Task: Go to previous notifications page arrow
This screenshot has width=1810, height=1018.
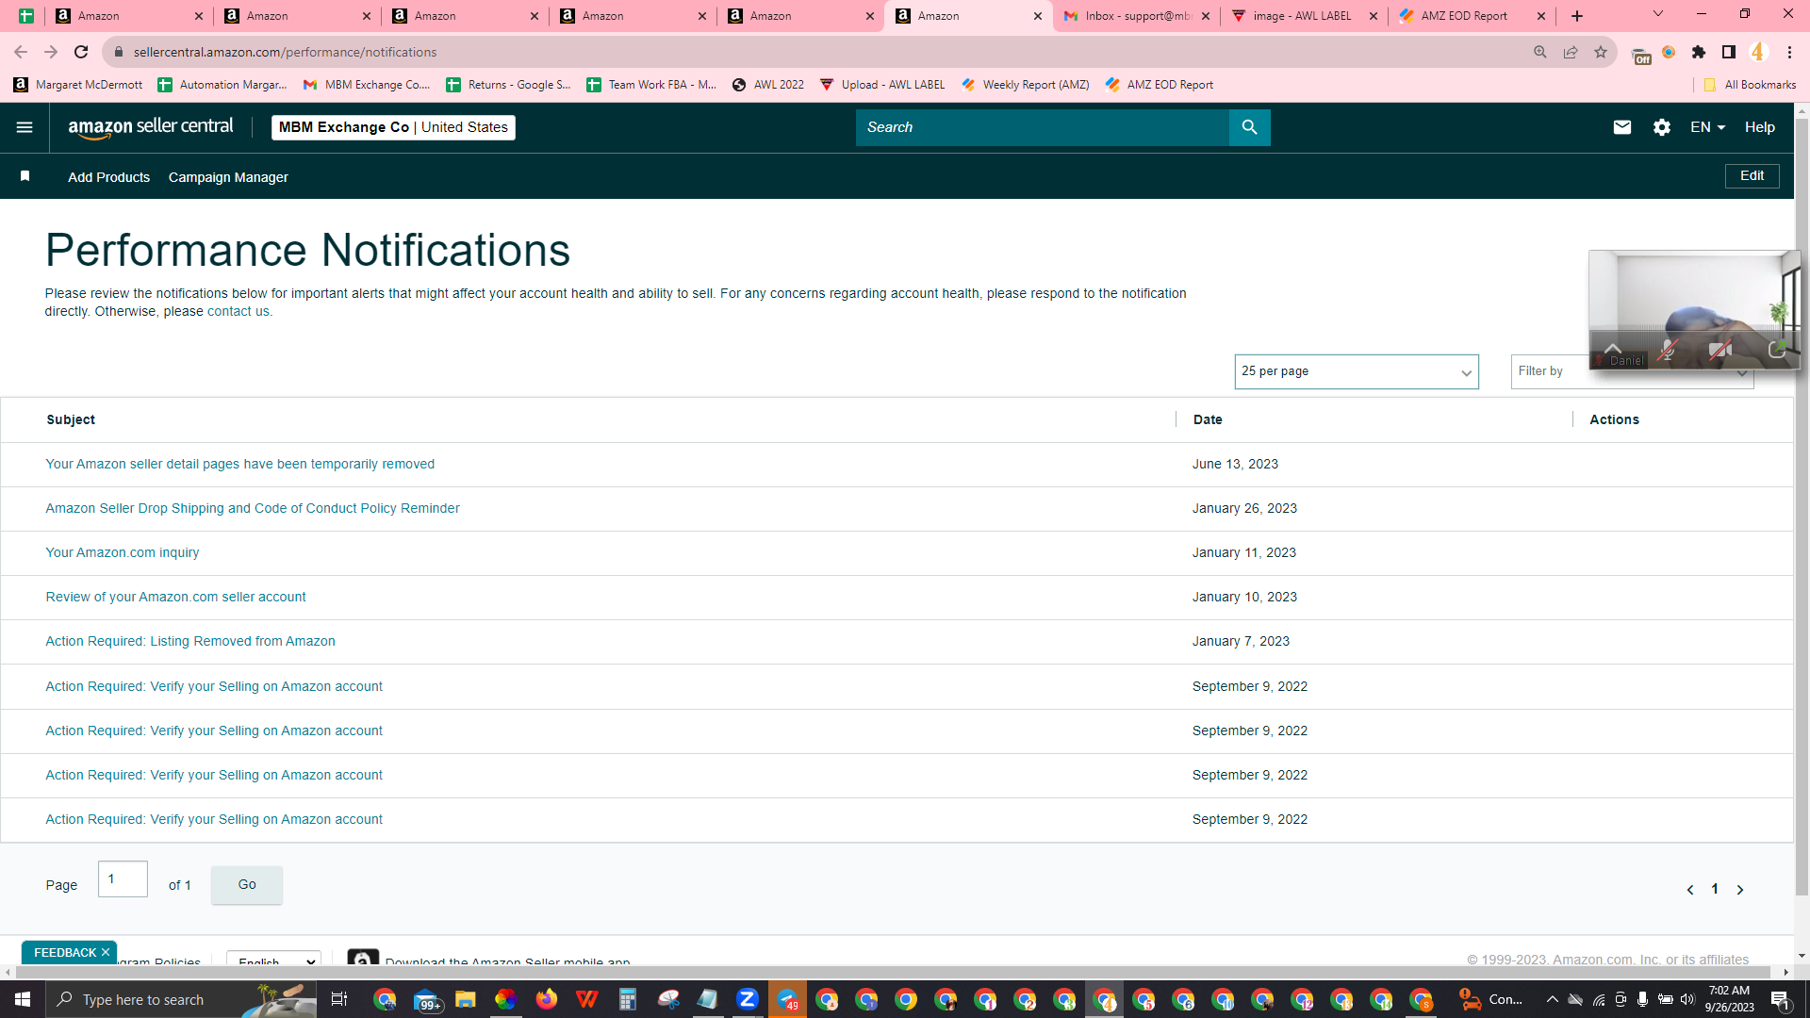Action: pos(1690,890)
